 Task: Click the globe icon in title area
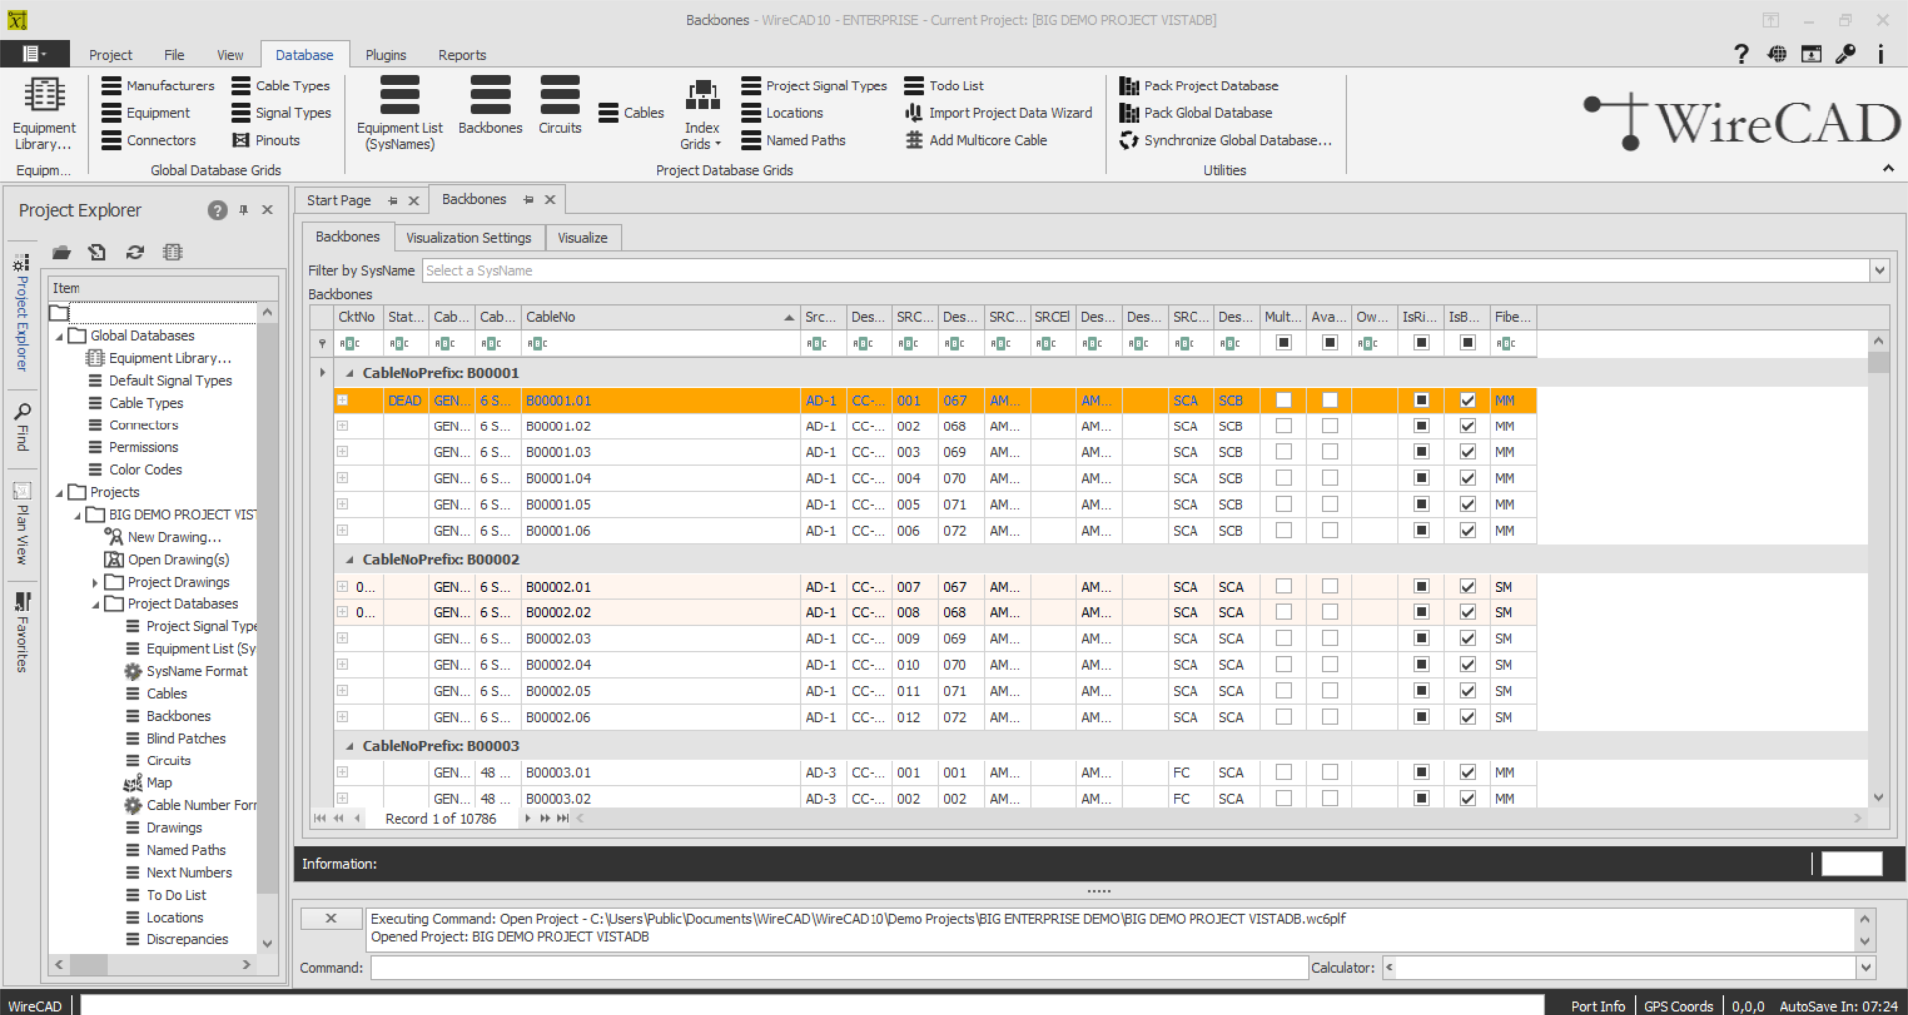[x=1777, y=54]
